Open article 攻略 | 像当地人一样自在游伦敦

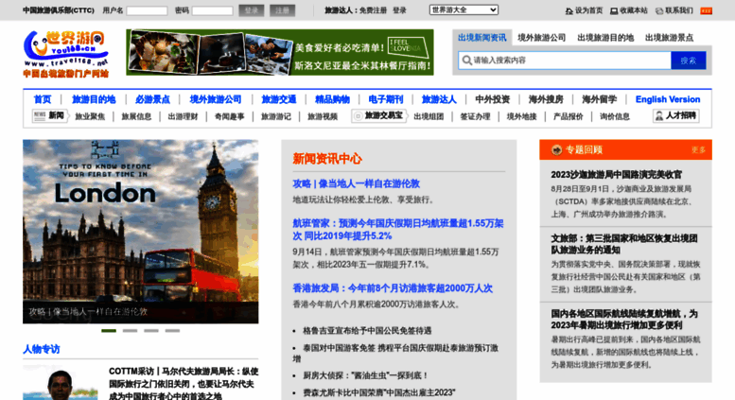click(x=357, y=183)
